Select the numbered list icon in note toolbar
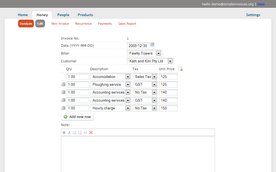276x172 pixels. click(x=74, y=132)
